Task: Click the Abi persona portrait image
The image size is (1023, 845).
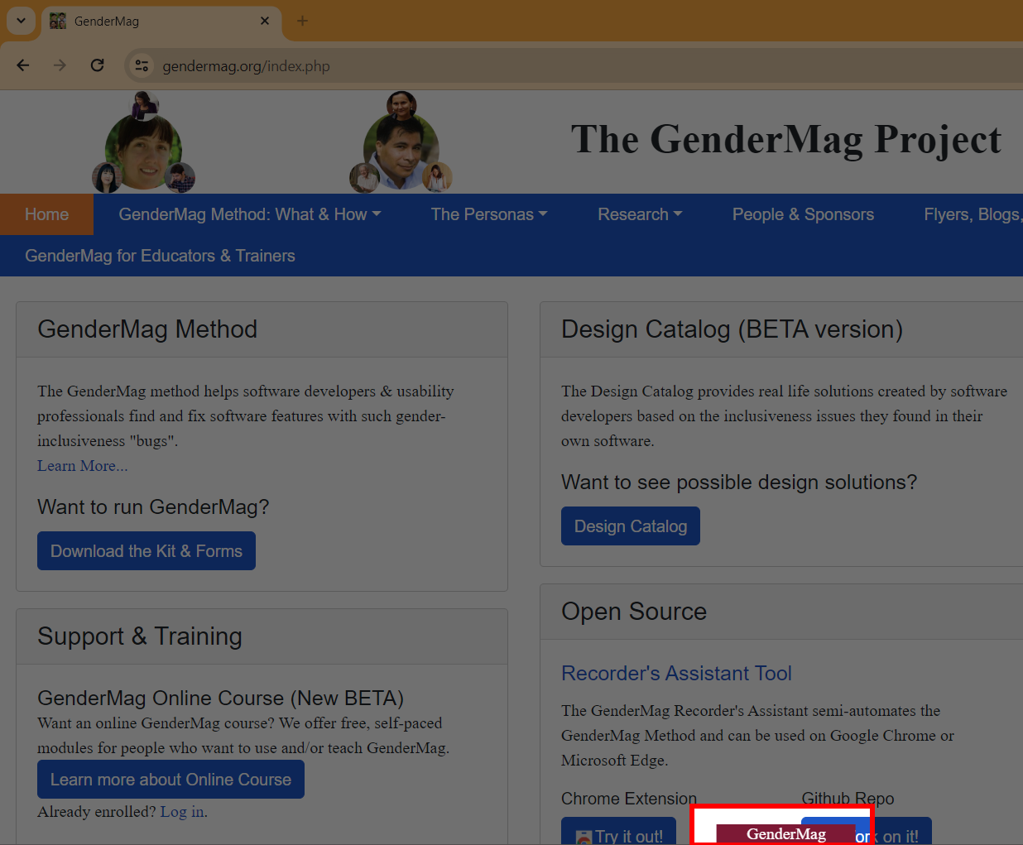Action: pyautogui.click(x=143, y=142)
